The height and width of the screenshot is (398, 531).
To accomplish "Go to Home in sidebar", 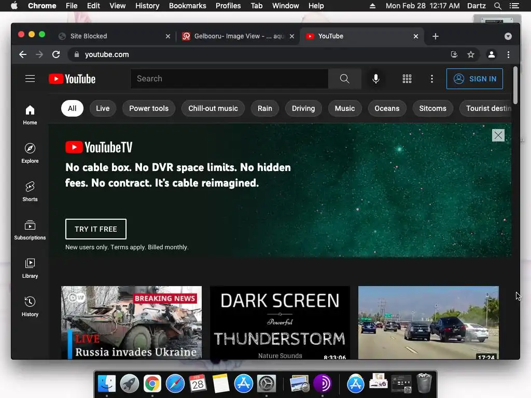I will (30, 115).
